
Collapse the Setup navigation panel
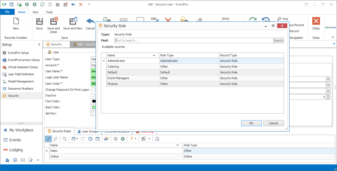[39, 45]
